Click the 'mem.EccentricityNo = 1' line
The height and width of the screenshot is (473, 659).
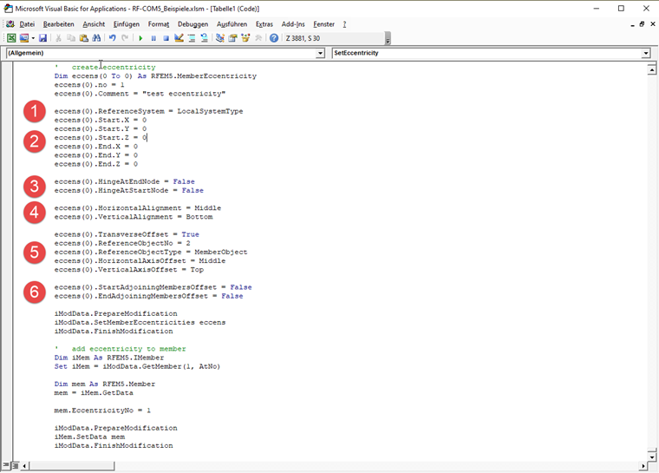(x=102, y=411)
